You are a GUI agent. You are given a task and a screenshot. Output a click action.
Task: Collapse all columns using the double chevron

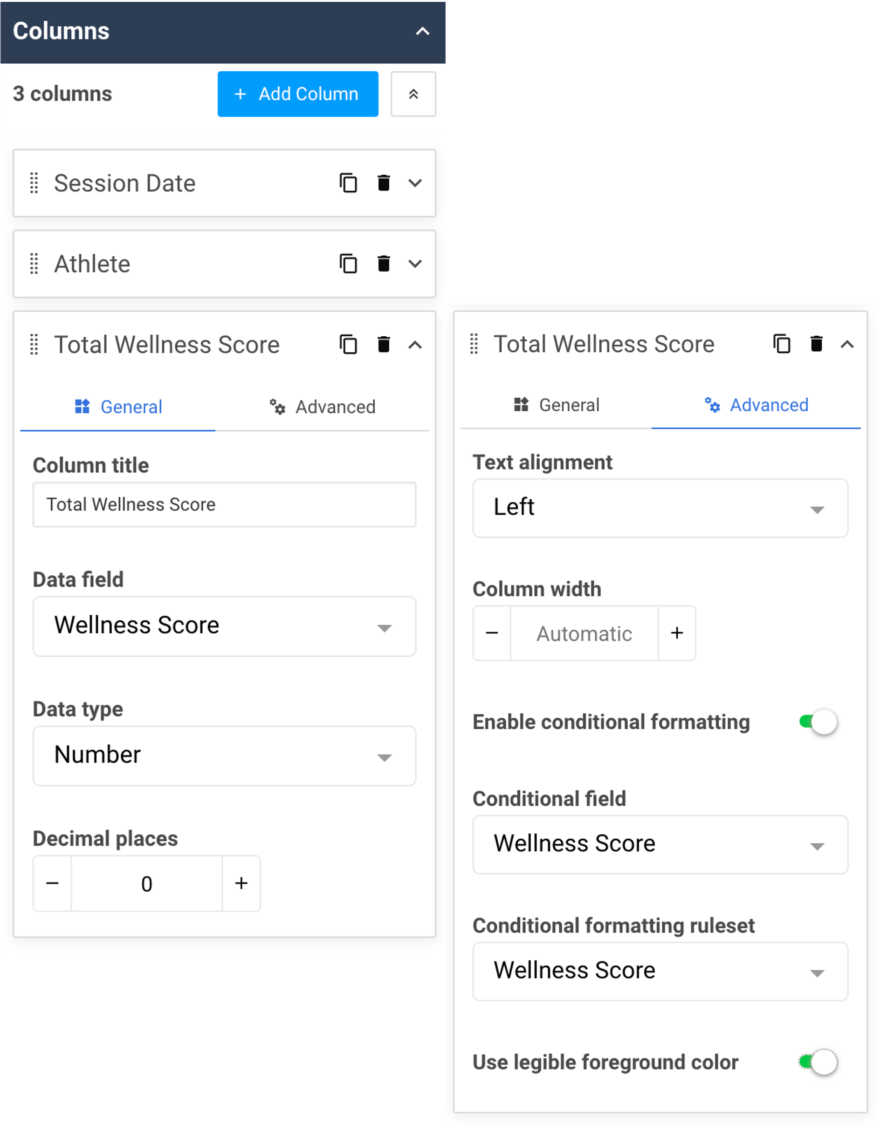413,94
